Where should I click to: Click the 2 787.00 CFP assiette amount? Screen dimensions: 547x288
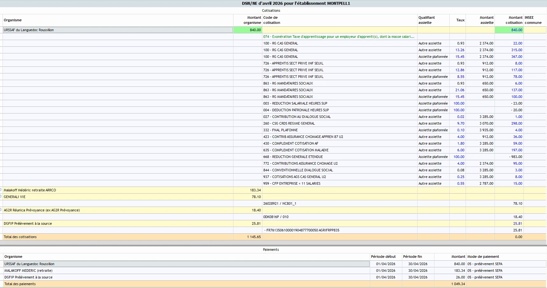coord(487,183)
